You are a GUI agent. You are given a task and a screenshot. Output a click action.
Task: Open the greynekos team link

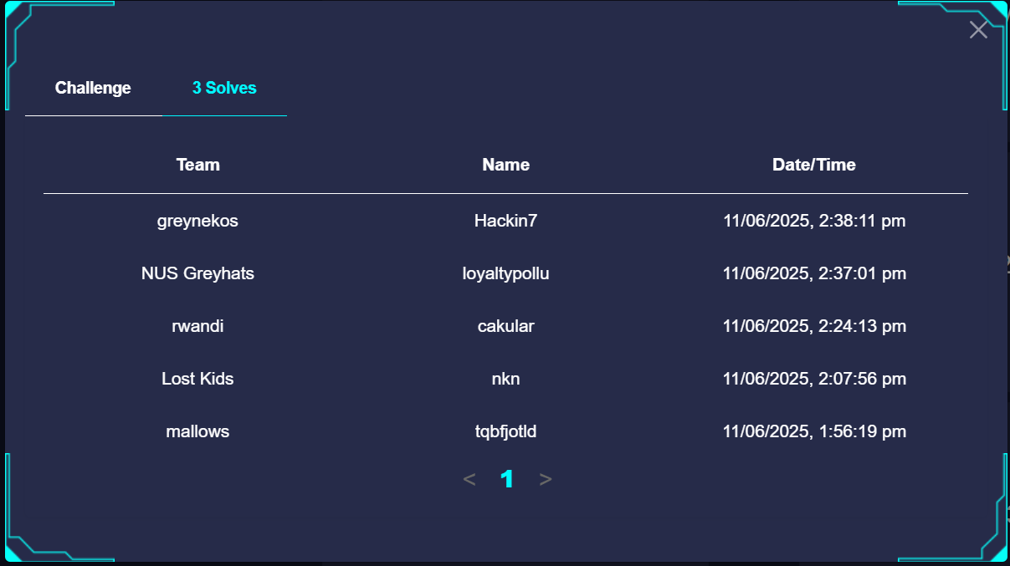[x=198, y=221]
